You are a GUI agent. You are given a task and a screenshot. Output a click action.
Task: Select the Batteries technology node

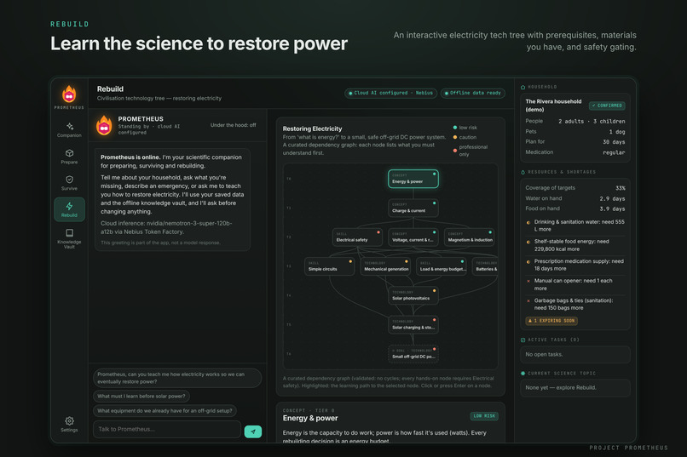[x=485, y=266]
